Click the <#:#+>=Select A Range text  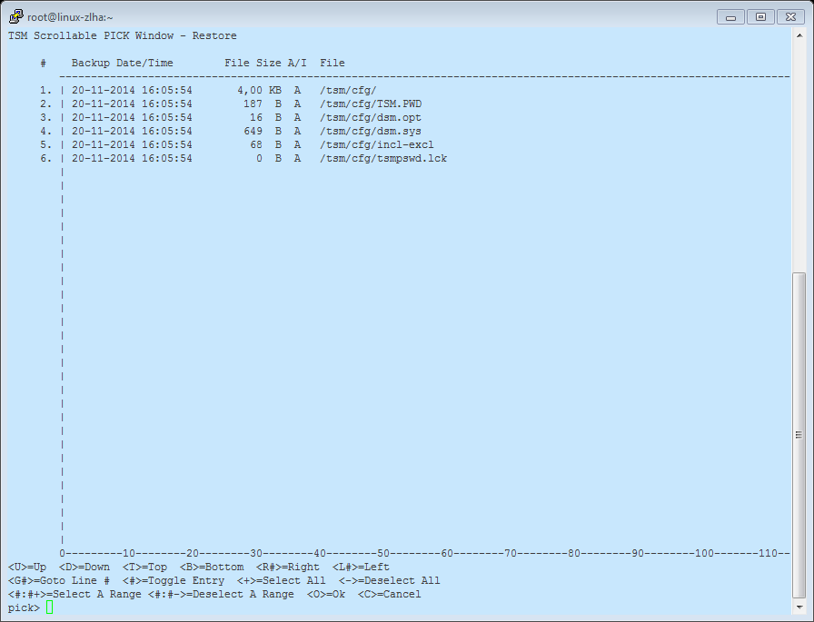tap(74, 594)
